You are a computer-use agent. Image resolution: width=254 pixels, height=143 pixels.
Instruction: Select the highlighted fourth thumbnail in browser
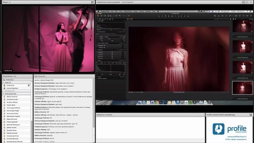[x=242, y=88]
